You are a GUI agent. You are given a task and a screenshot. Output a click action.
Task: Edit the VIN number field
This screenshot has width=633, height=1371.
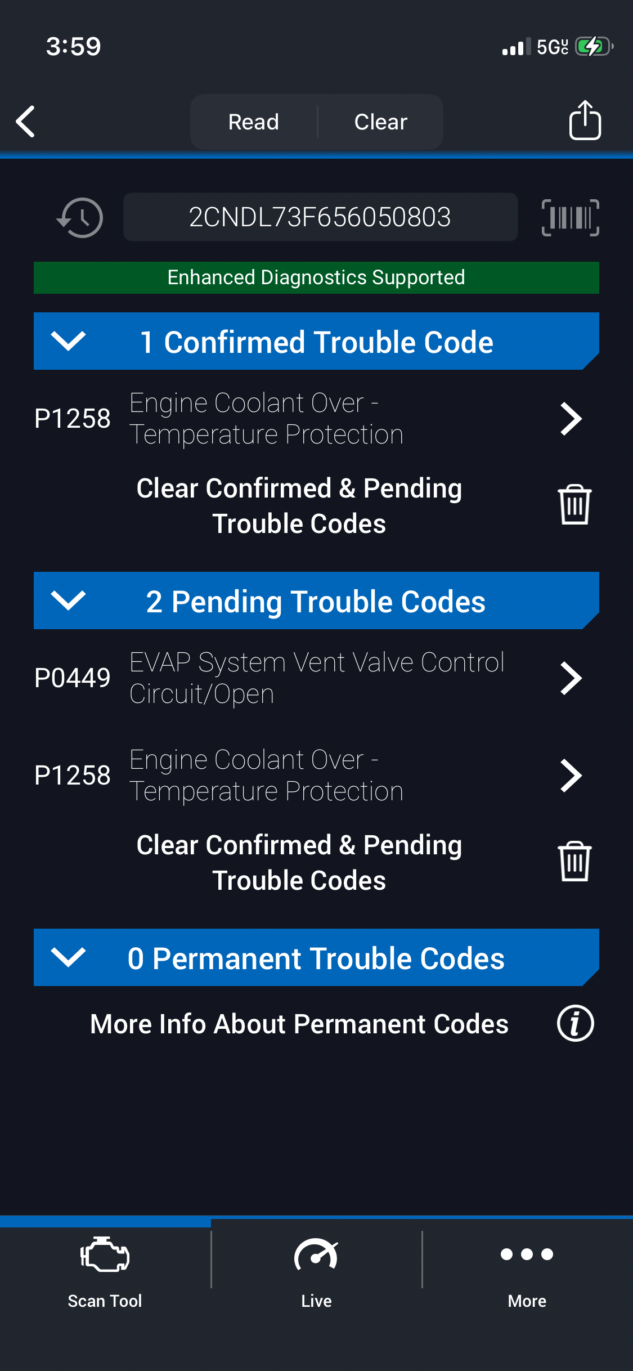click(320, 217)
